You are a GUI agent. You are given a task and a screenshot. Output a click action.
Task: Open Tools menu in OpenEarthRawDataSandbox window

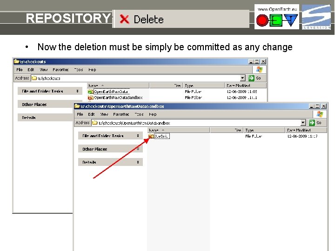(139, 114)
